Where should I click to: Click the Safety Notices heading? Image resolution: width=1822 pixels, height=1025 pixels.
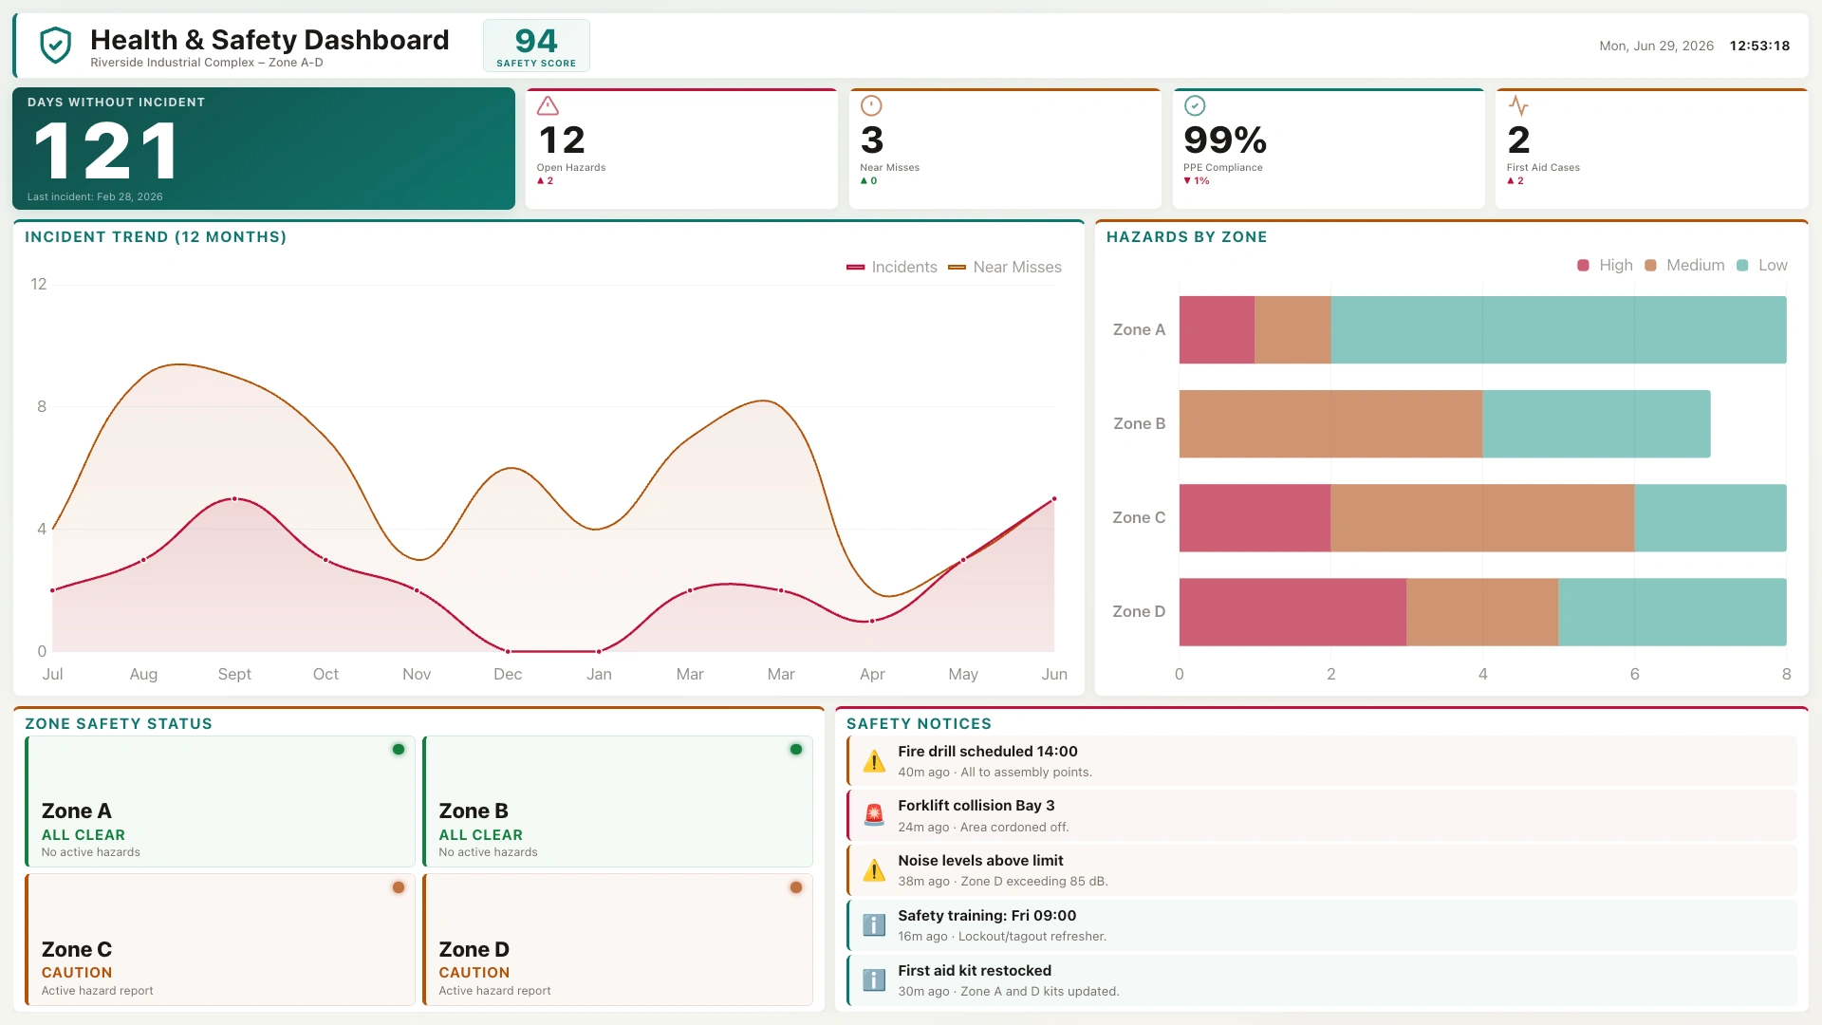919,724
